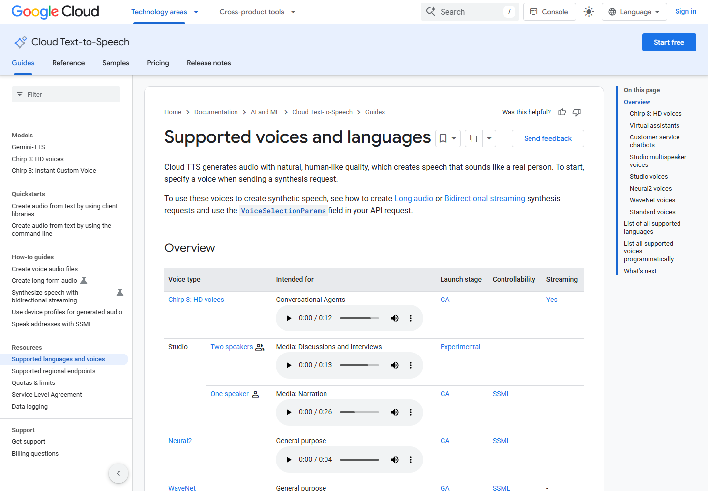The image size is (708, 491).
Task: Jump to WaveNet voices in On this page
Action: pos(652,200)
